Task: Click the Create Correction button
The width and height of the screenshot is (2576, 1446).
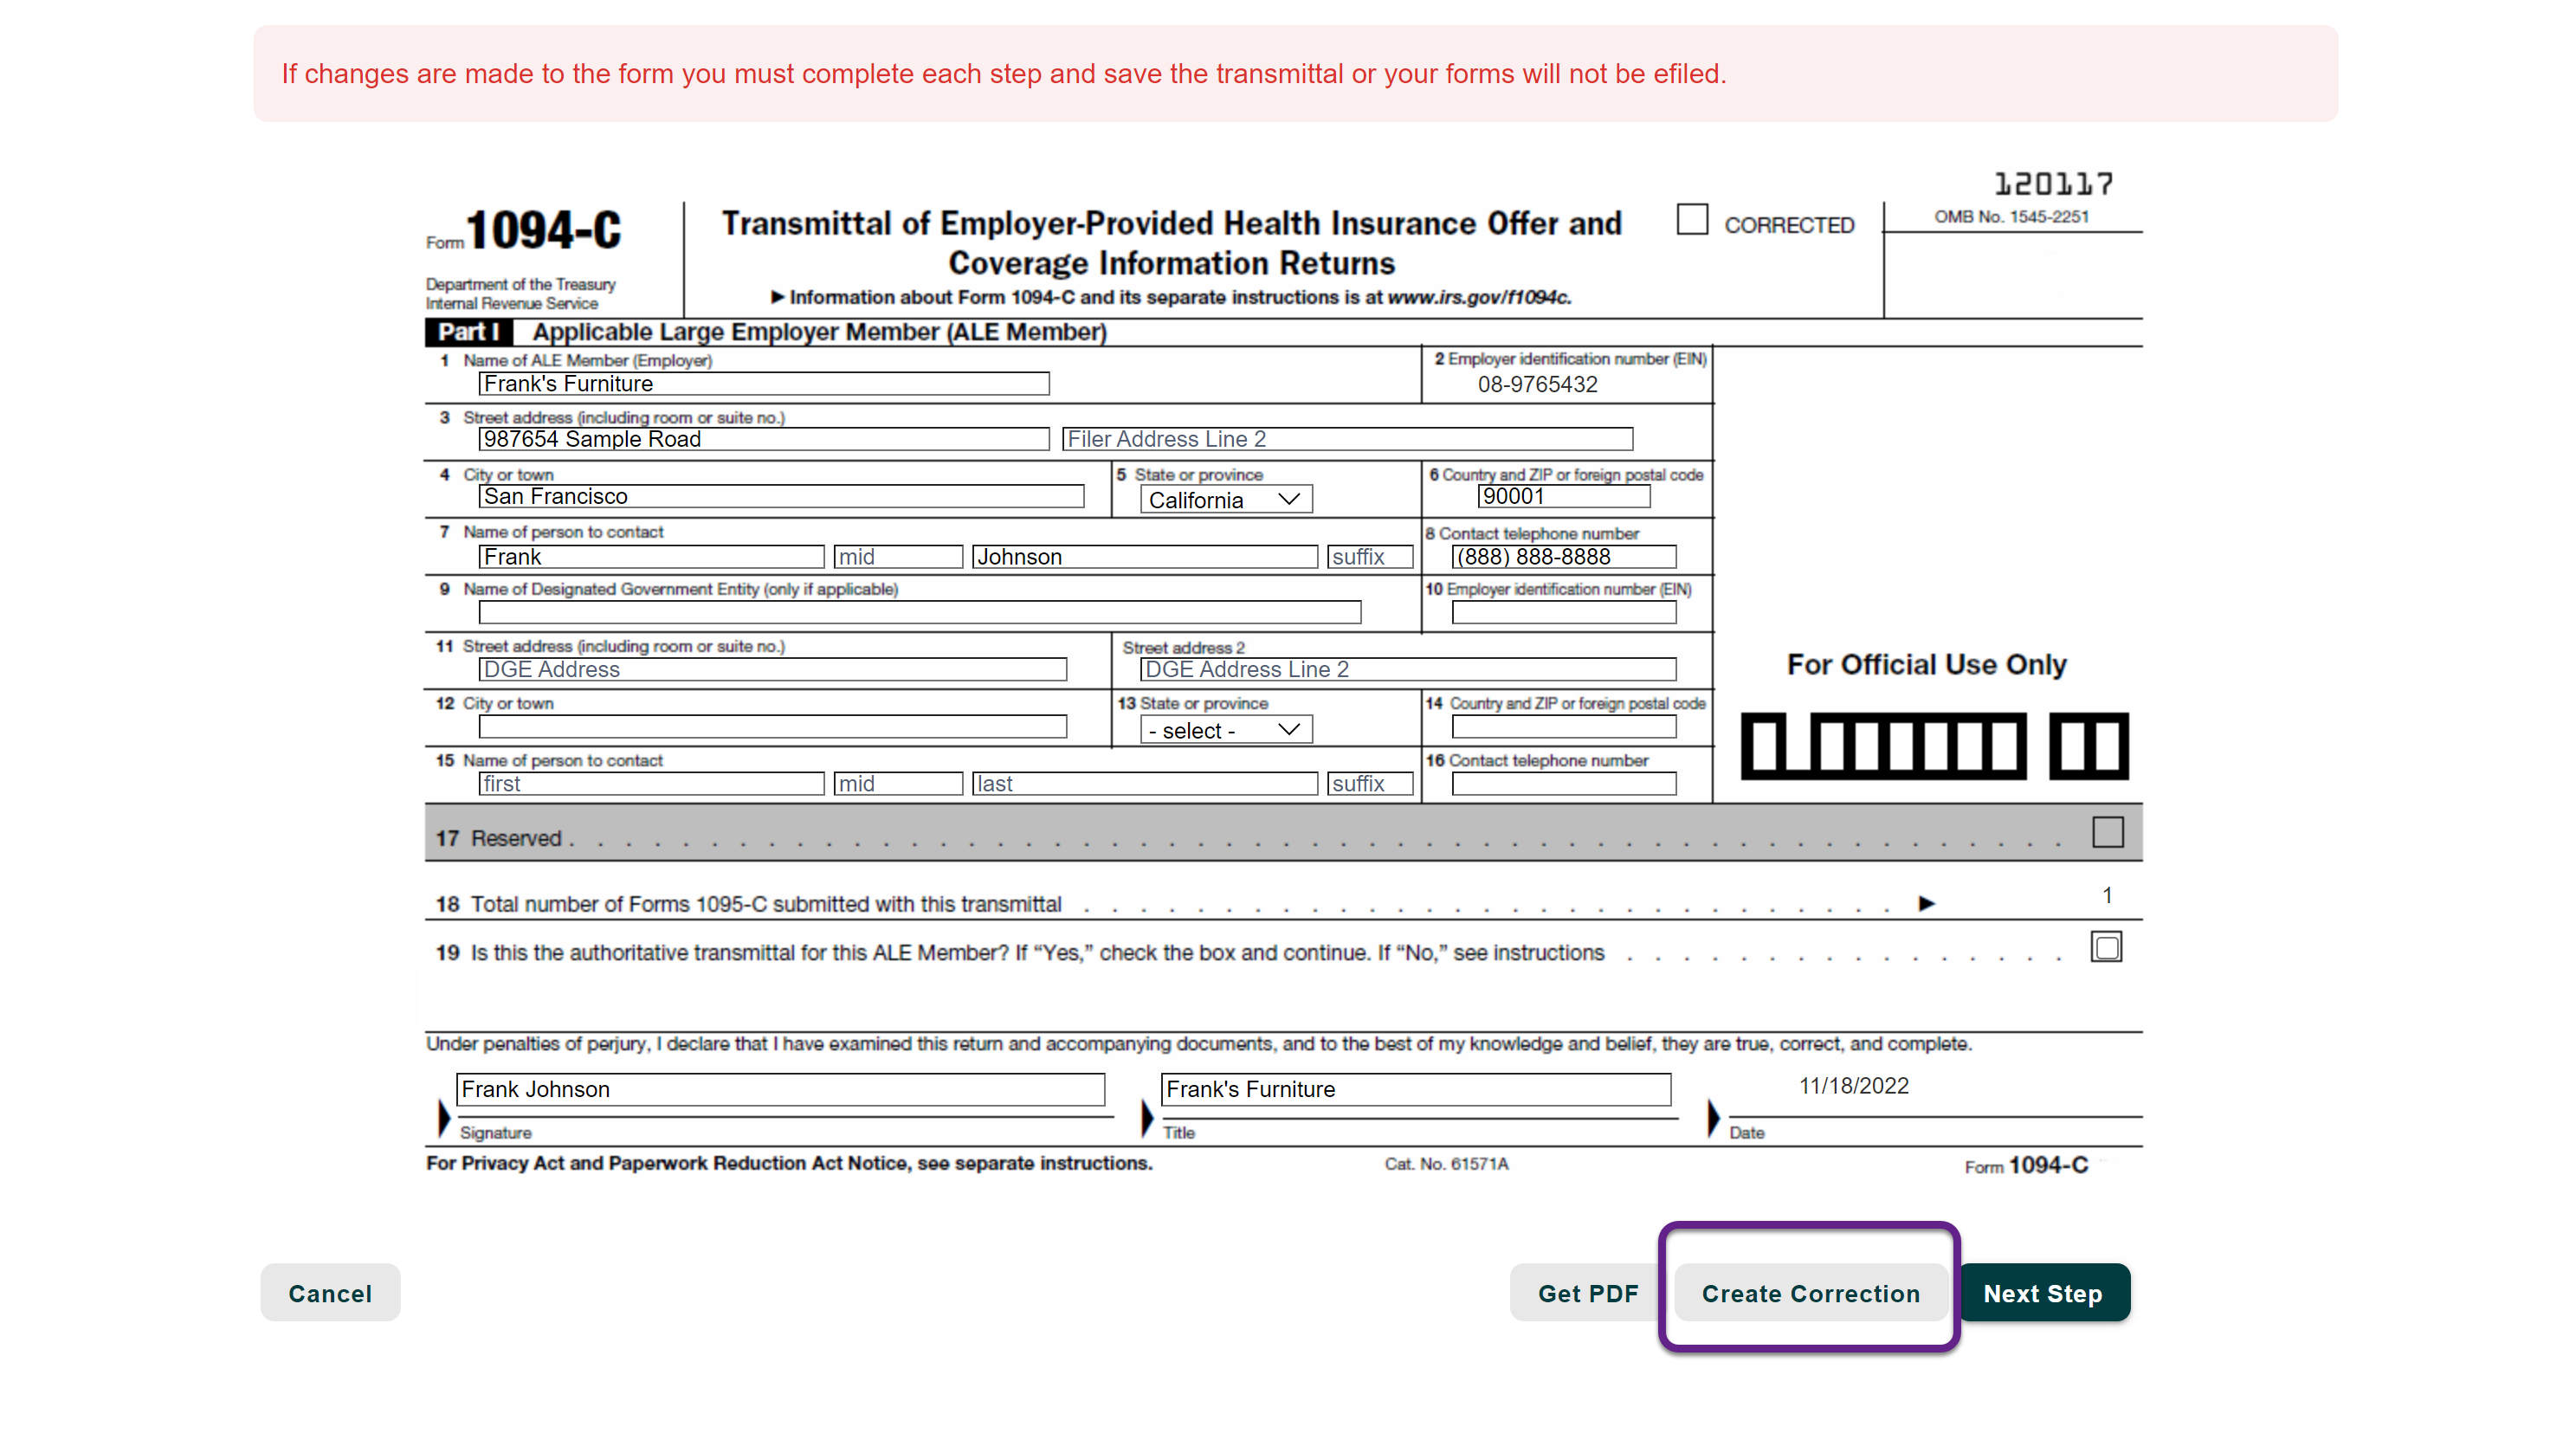Action: pyautogui.click(x=1810, y=1292)
